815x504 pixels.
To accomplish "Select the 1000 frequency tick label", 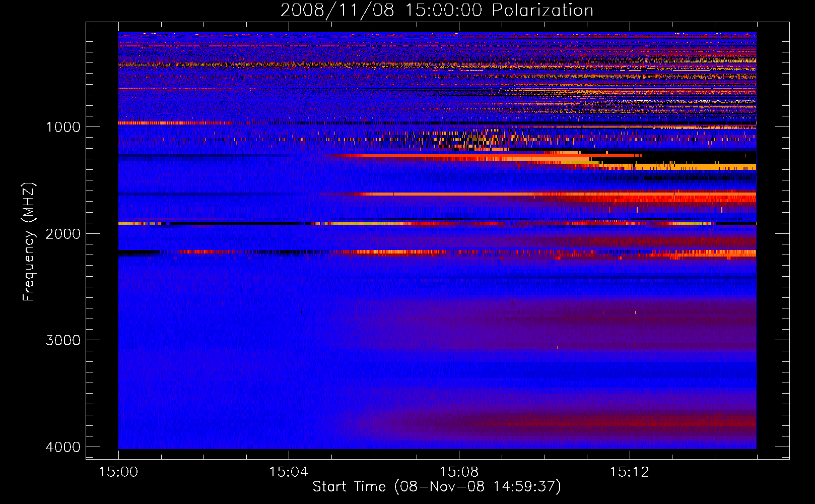I will [63, 127].
